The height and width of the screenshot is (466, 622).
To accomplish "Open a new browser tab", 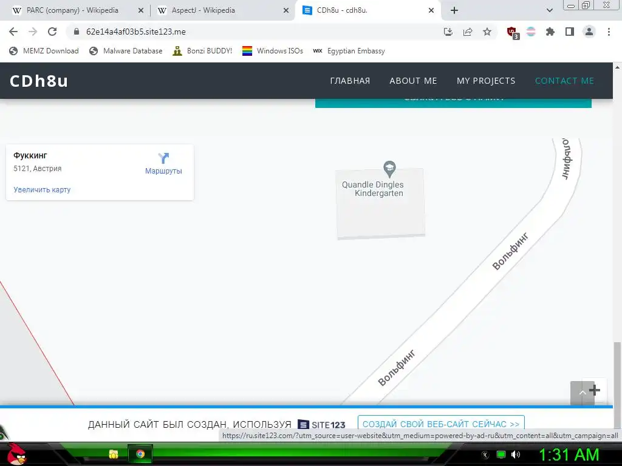I will [454, 10].
